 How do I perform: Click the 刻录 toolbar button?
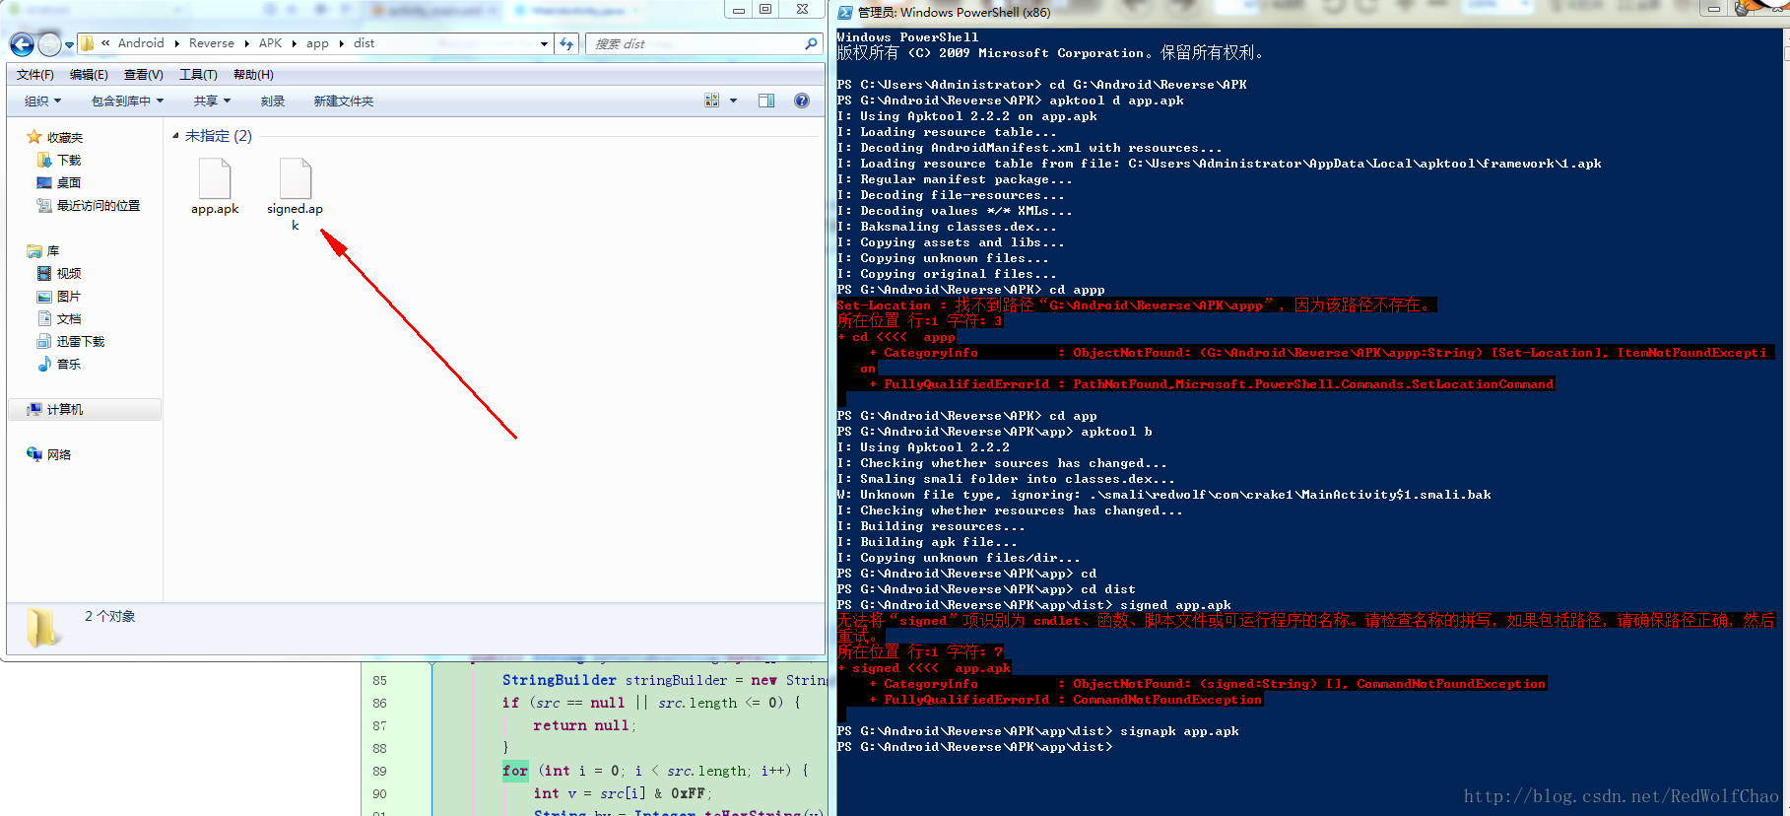coord(273,102)
